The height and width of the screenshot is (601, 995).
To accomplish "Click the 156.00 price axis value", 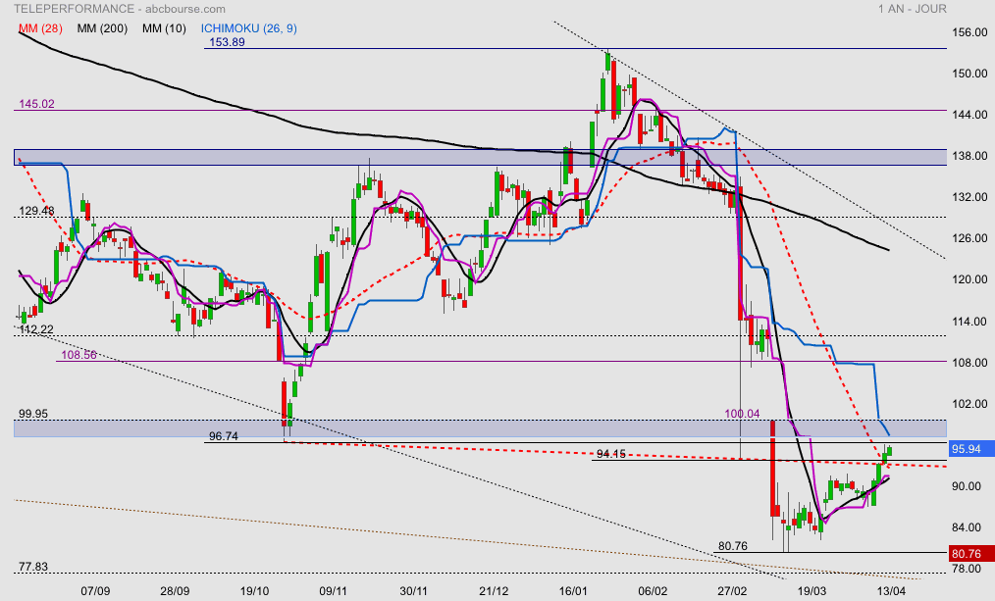I will click(x=969, y=33).
